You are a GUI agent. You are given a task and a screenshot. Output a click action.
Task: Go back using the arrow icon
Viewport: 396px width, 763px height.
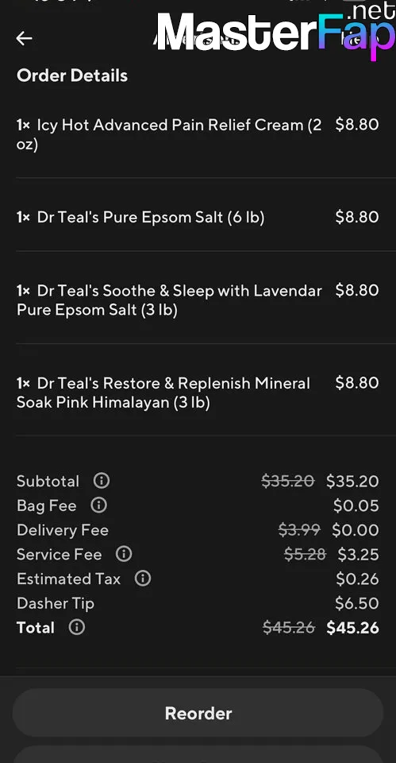tap(24, 38)
